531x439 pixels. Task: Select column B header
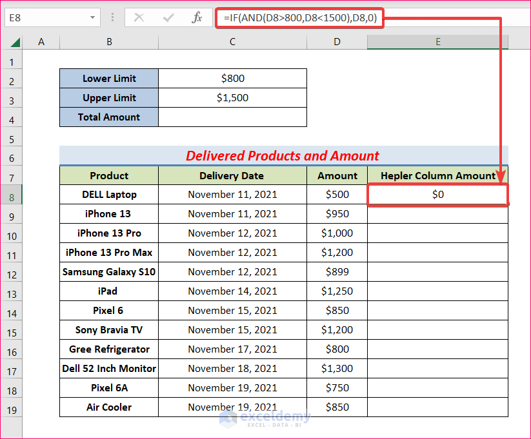(x=109, y=42)
